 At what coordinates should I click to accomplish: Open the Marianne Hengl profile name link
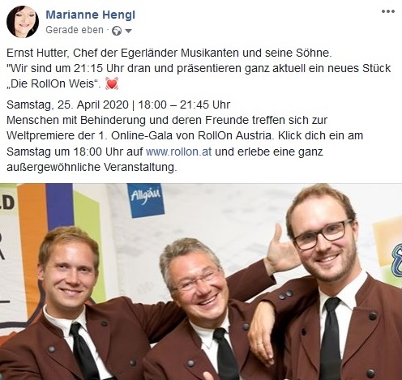click(91, 15)
